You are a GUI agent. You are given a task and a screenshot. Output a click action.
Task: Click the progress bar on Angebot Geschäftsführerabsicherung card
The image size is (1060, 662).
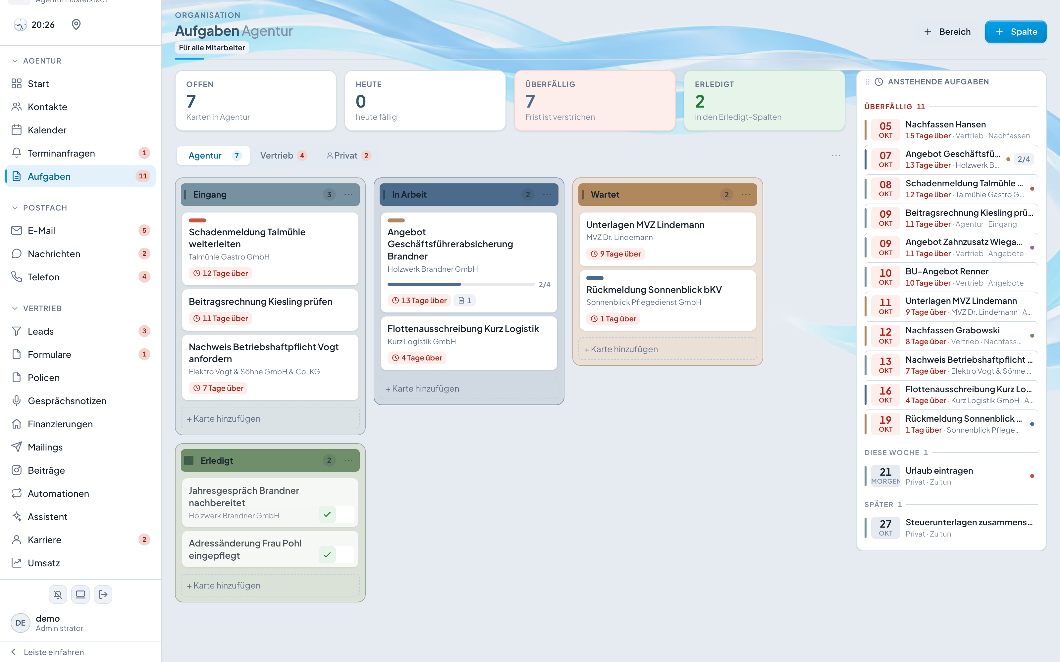461,284
